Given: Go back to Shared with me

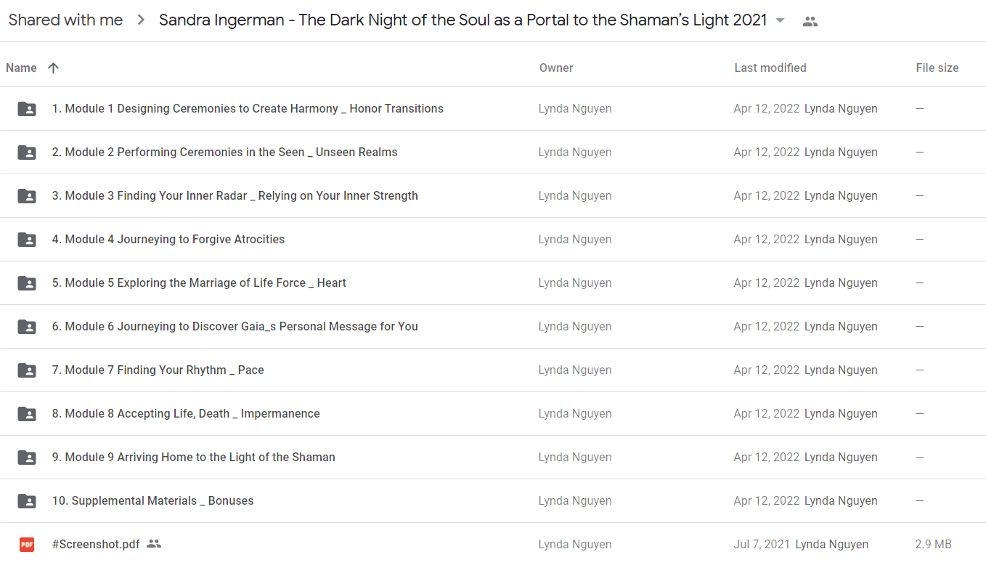Looking at the screenshot, I should click(65, 20).
